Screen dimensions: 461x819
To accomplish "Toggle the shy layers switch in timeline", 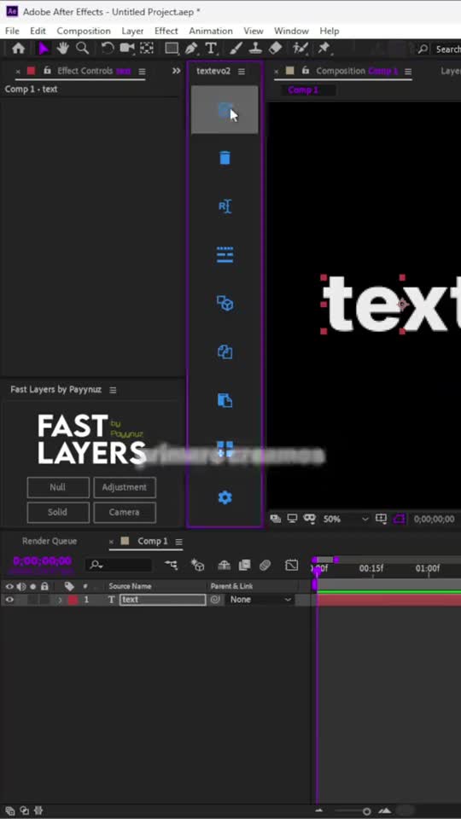I will point(225,565).
